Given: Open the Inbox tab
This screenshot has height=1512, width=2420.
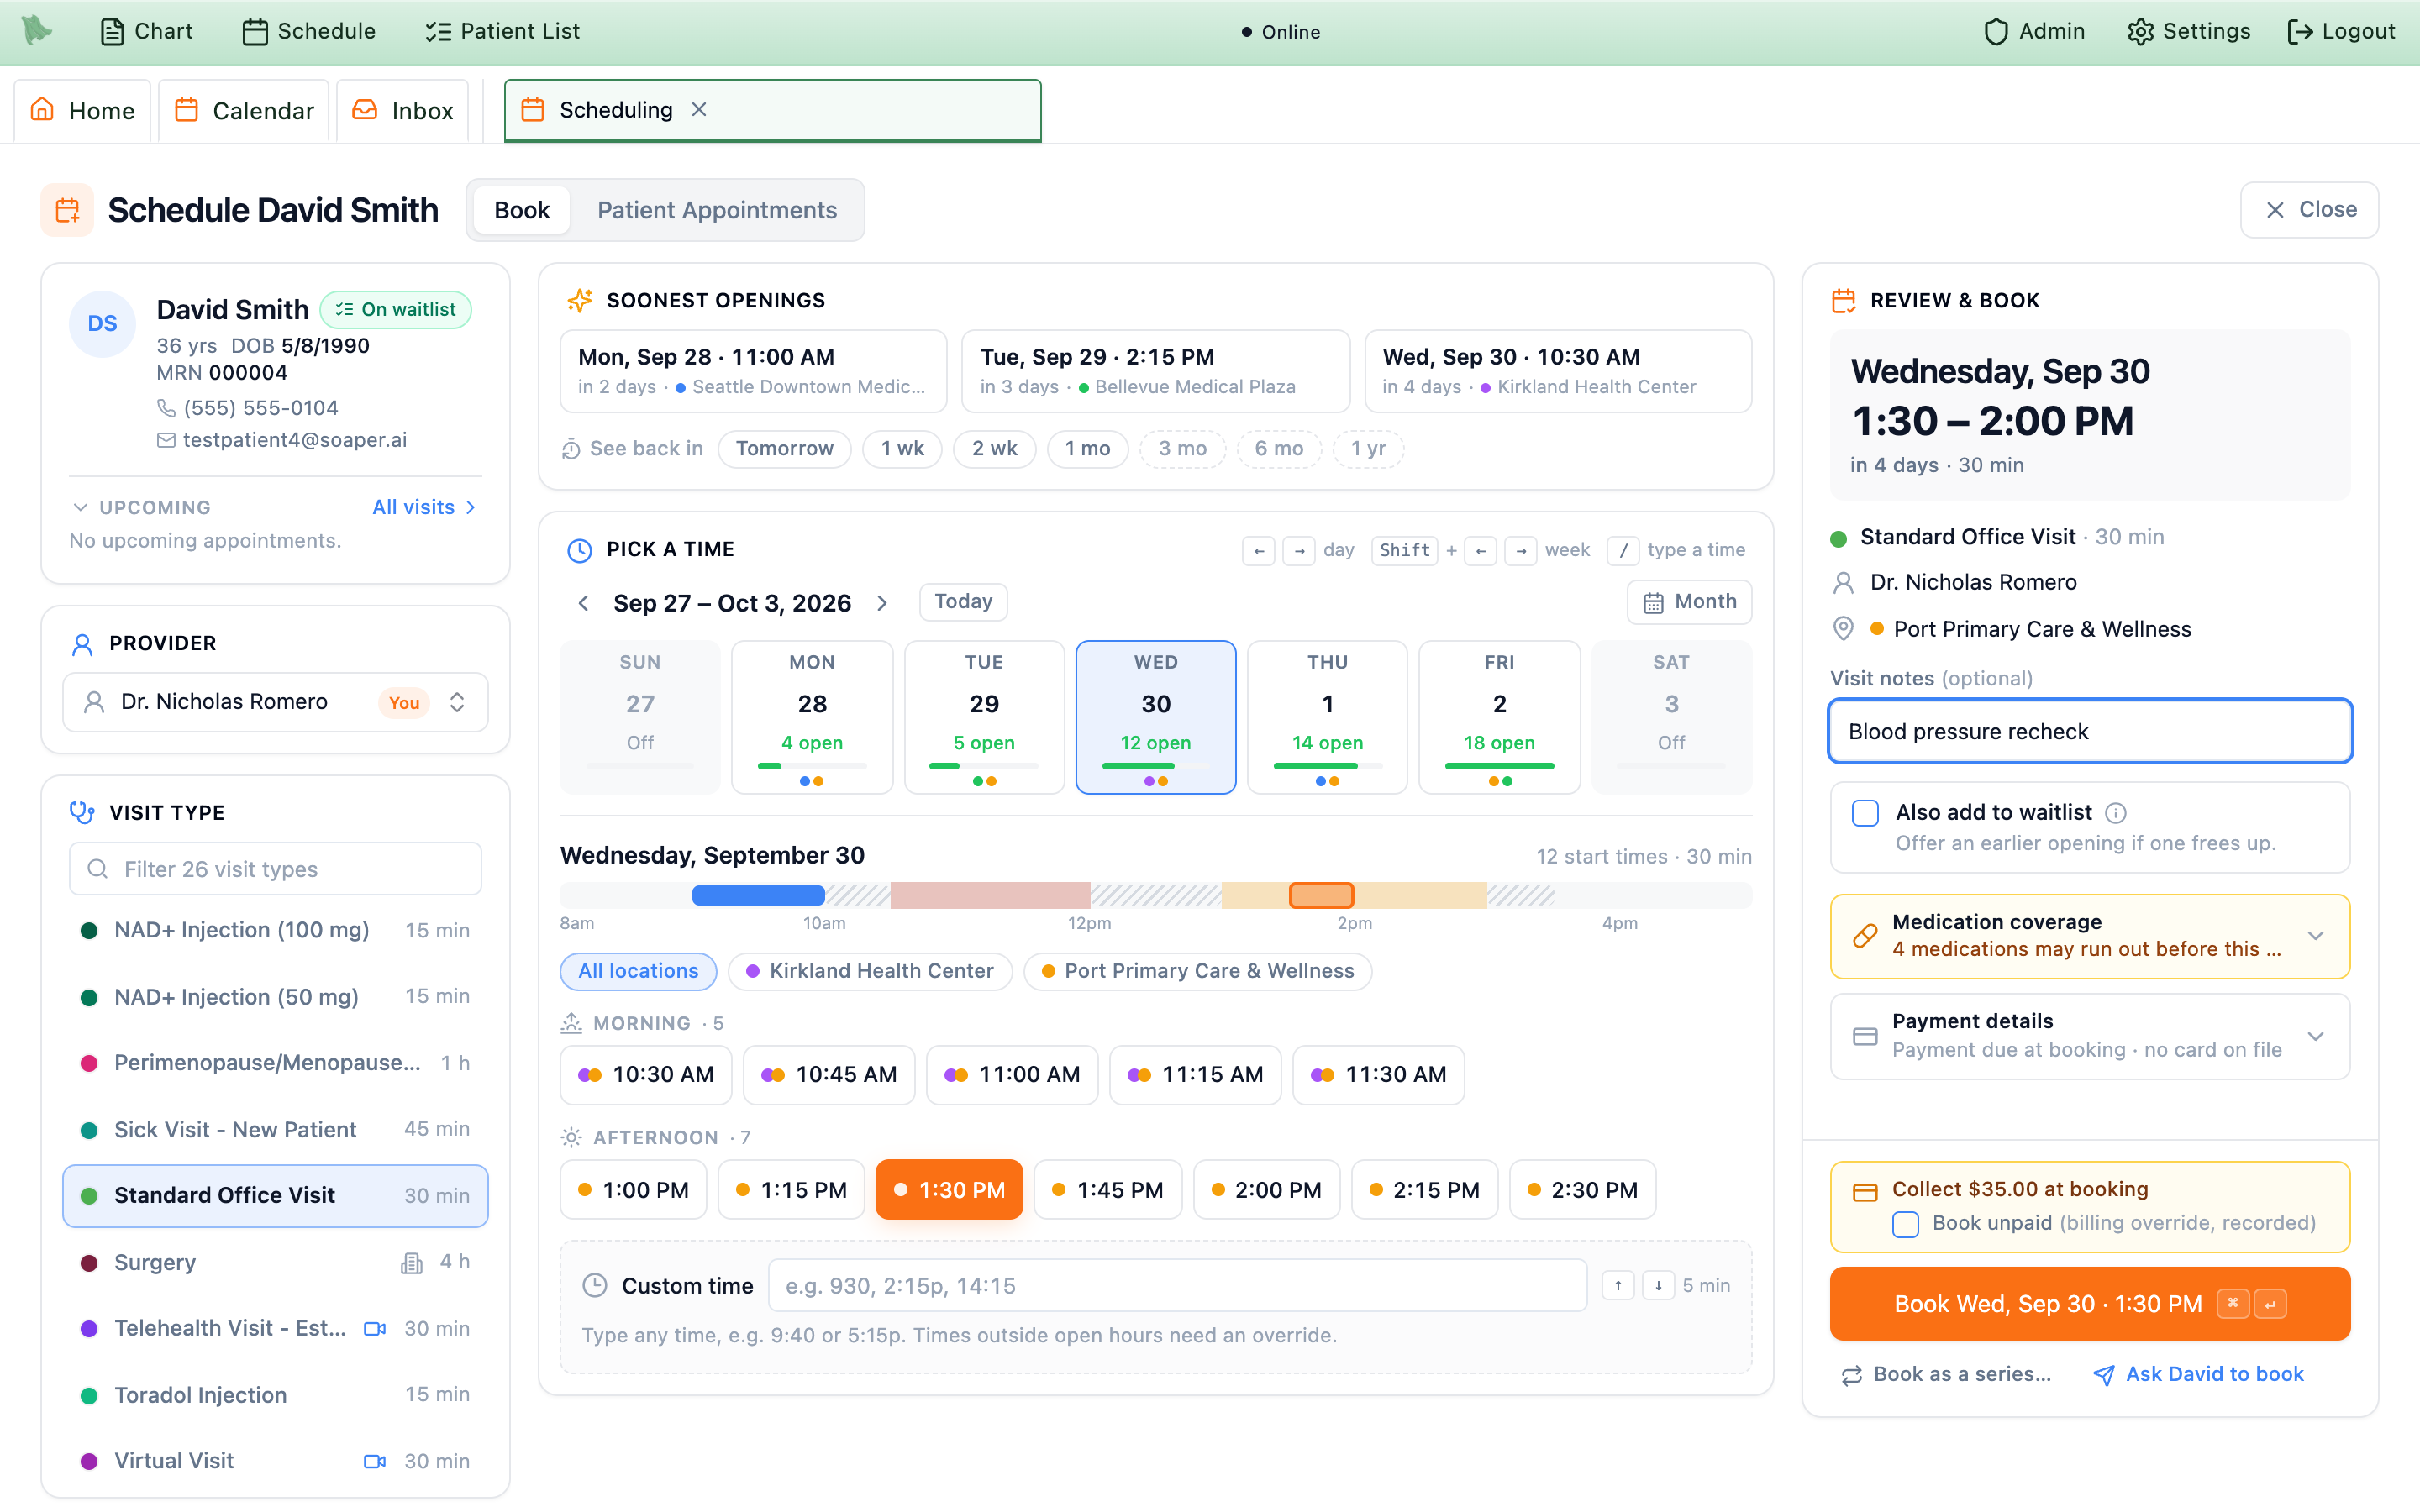Looking at the screenshot, I should pos(403,110).
